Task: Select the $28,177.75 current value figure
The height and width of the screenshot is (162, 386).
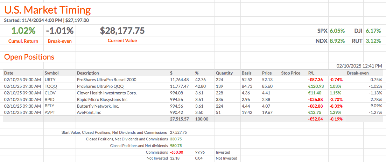Action: [x=122, y=31]
